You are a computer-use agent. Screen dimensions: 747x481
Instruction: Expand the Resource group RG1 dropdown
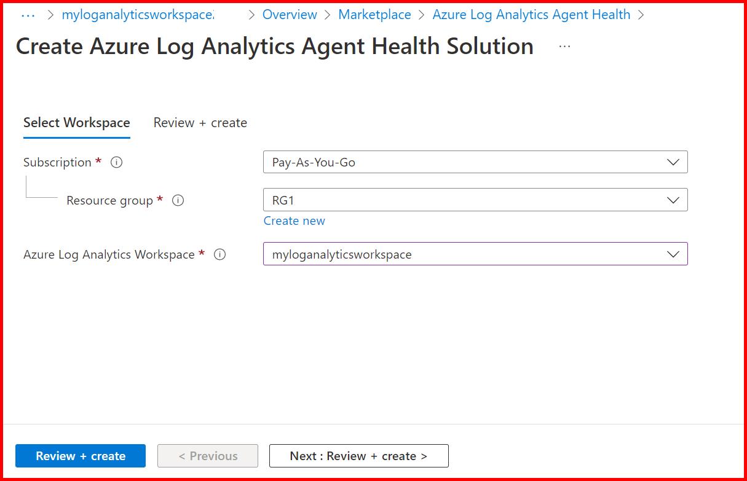[x=475, y=200]
